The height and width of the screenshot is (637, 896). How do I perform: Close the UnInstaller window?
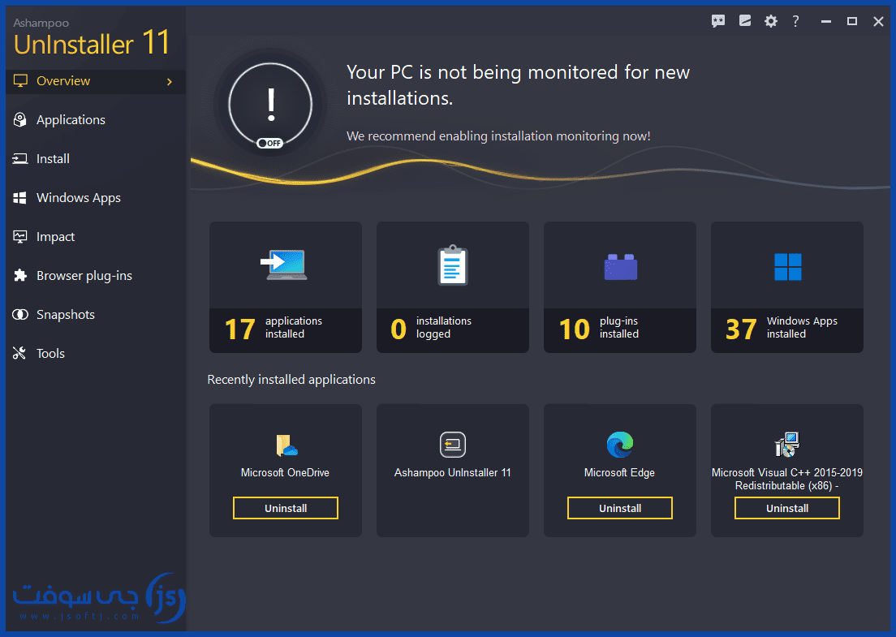[x=878, y=21]
